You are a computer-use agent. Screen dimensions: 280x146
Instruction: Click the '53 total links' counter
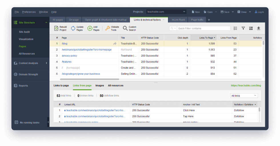[64, 96]
